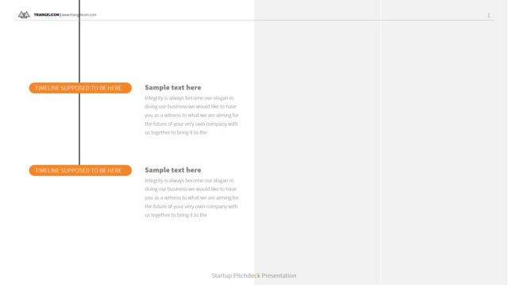Screen dimensions: 508x285
Task: Click the upper 'Sample text here' heading
Action: click(x=173, y=88)
